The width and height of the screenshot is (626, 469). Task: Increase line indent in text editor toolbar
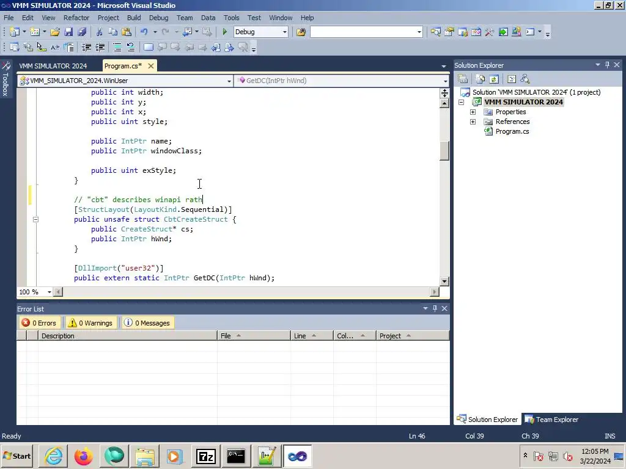click(100, 48)
